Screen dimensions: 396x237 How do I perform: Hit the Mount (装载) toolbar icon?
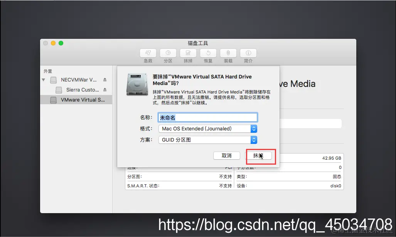pyautogui.click(x=228, y=53)
